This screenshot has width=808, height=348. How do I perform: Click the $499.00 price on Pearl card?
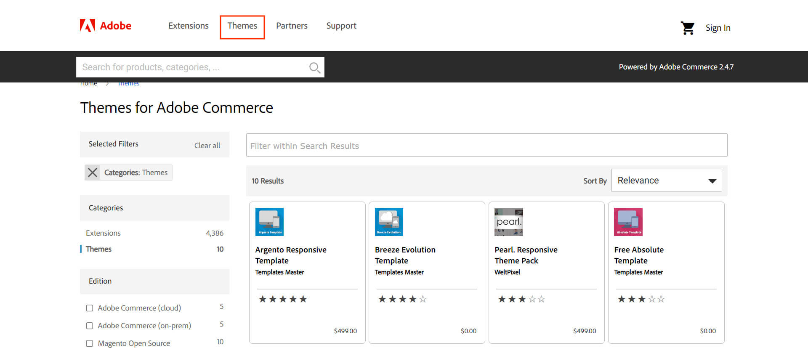[x=585, y=331]
